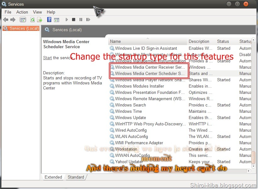
Task: Maximize the Services window
Action: [x=237, y=4]
